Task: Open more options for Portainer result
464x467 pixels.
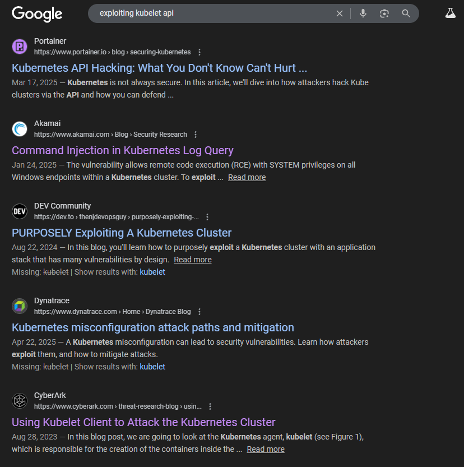Action: tap(199, 52)
